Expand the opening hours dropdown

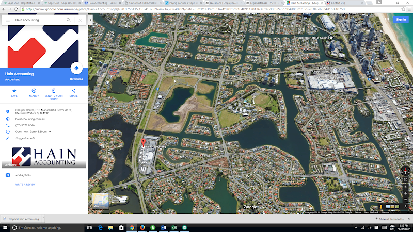point(50,132)
